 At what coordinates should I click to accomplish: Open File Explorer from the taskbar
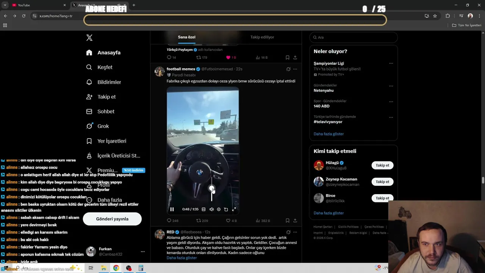pyautogui.click(x=103, y=268)
